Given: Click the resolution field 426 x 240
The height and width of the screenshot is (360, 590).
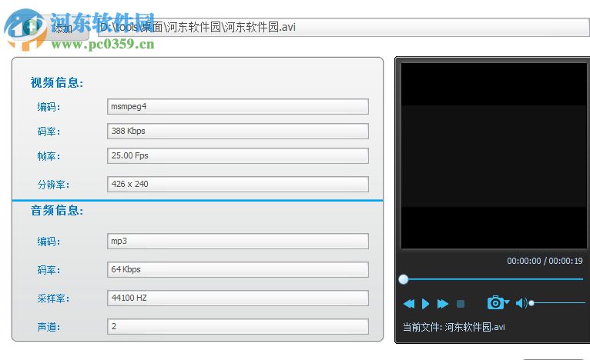Looking at the screenshot, I should pos(238,184).
